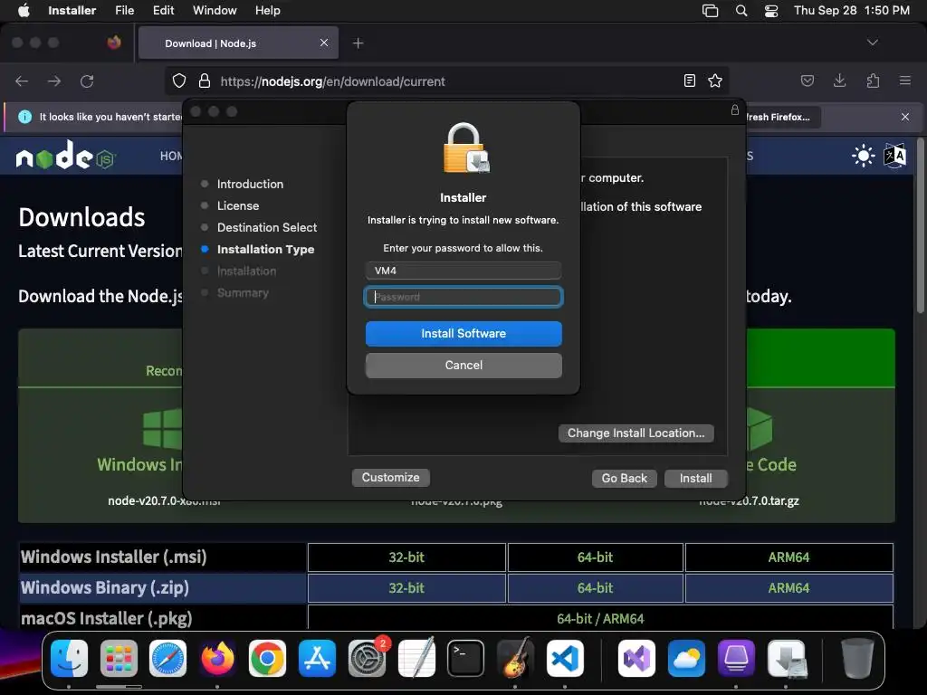927x695 pixels.
Task: Toggle Node.js site dark/light theme
Action: point(863,156)
